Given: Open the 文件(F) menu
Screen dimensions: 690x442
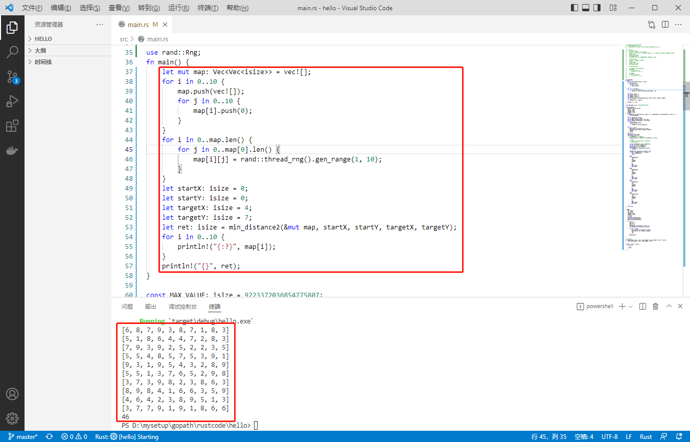Looking at the screenshot, I should tap(32, 8).
